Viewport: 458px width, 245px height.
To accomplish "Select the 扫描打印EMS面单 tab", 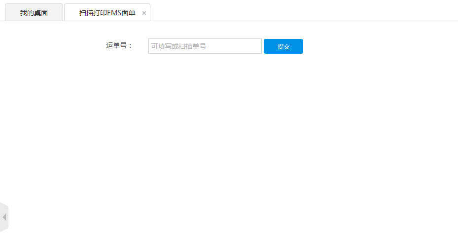I will tap(107, 13).
